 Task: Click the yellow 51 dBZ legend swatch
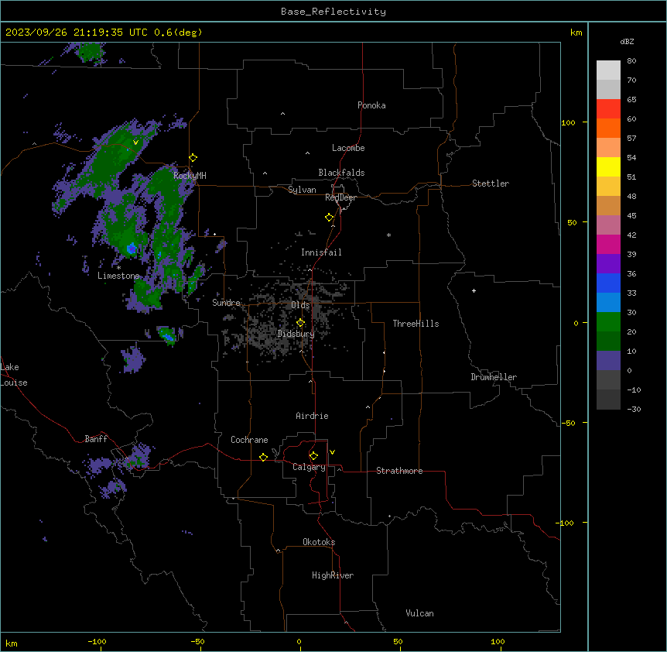click(x=608, y=166)
